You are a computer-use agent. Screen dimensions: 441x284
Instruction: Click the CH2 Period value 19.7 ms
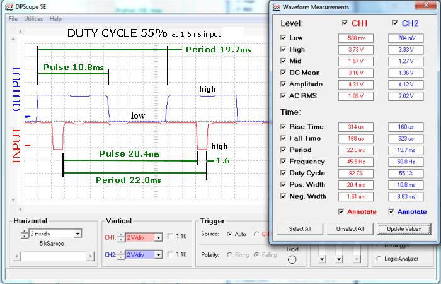(x=406, y=150)
